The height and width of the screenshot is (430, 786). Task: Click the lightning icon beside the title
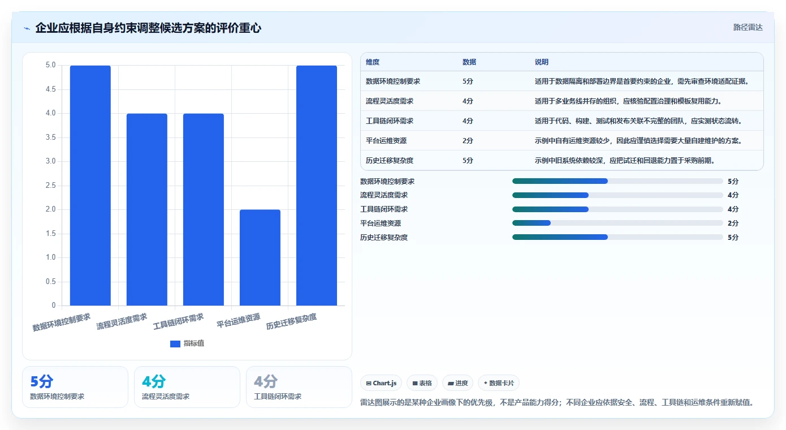27,28
